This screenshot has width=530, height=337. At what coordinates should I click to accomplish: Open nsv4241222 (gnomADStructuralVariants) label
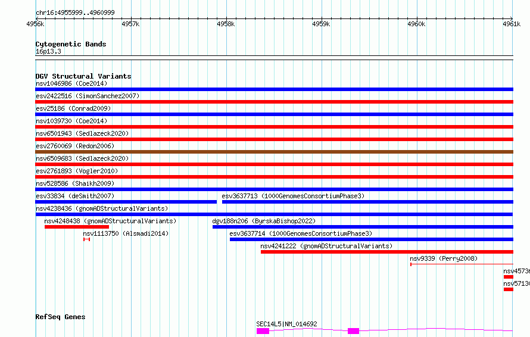(326, 246)
